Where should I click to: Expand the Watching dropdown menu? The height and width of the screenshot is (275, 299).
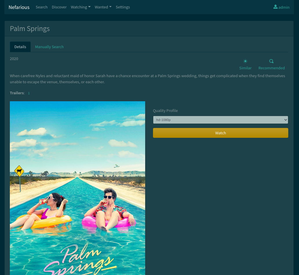coord(81,7)
